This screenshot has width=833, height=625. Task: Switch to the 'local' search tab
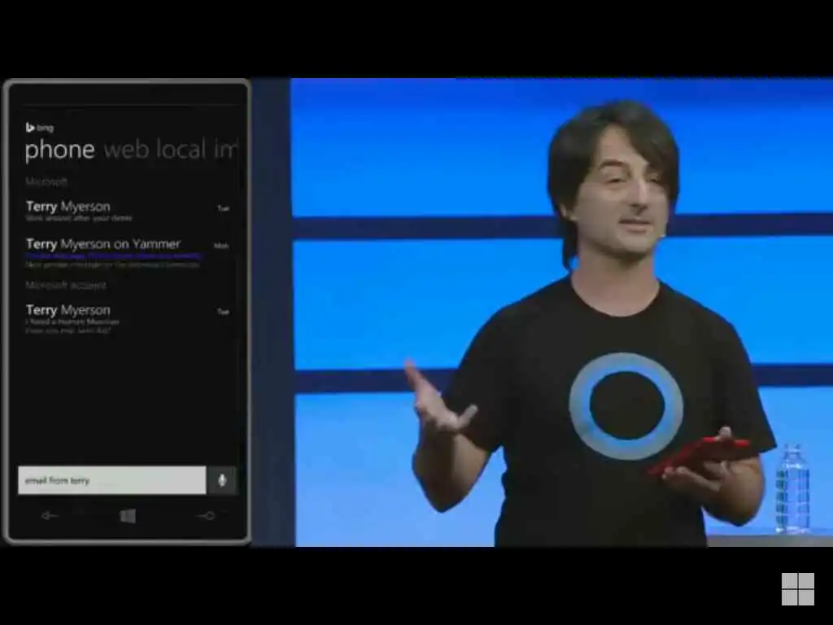[x=181, y=150]
